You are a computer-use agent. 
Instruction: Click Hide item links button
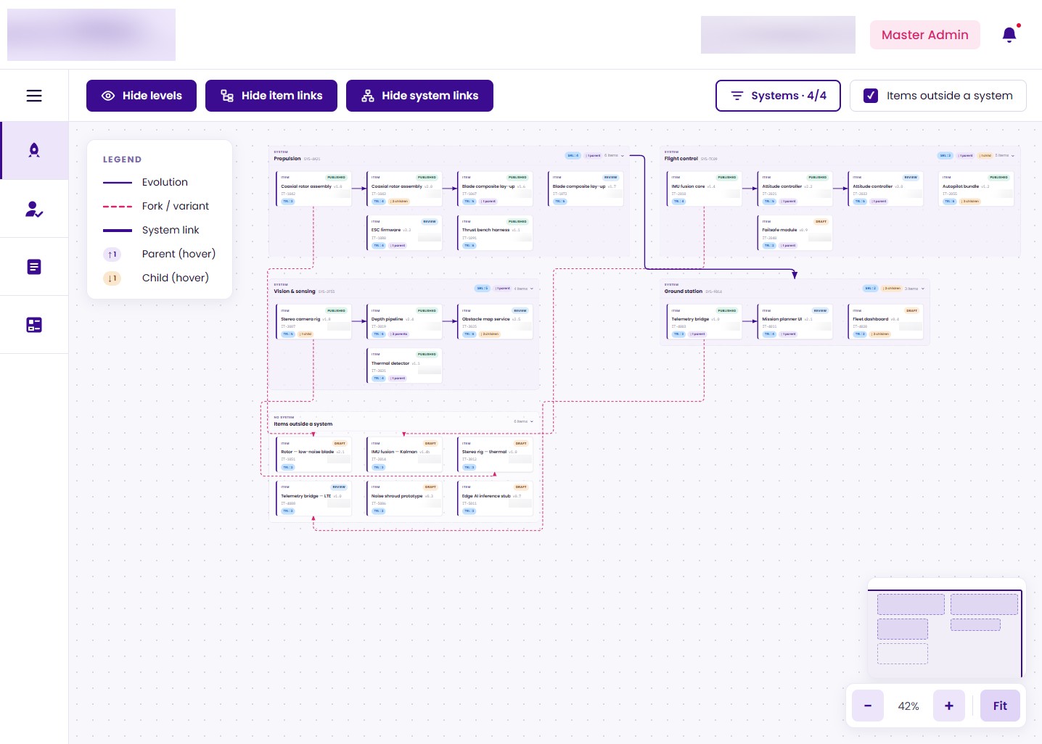pyautogui.click(x=271, y=96)
